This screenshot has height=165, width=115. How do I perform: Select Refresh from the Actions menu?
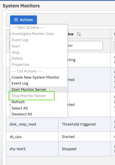click(18, 102)
